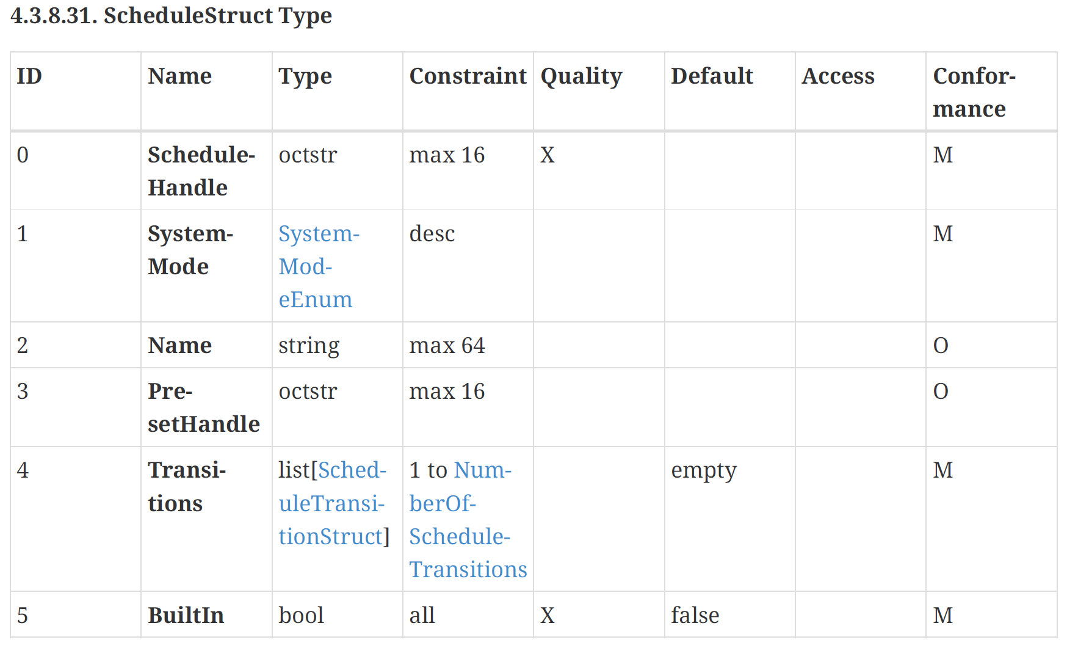Screen dimensions: 1067x645
Task: Click the Access column header
Action: (x=838, y=76)
